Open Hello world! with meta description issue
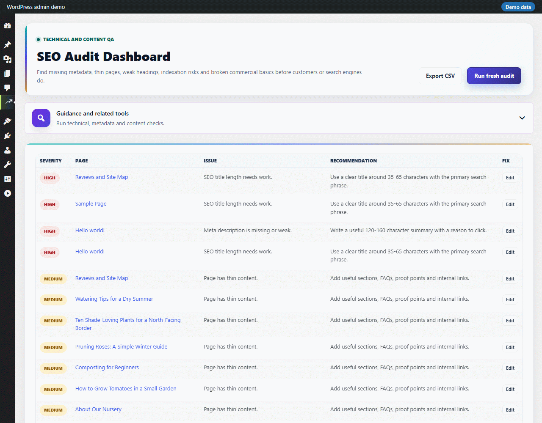Viewport: 542px width, 423px height. pyautogui.click(x=90, y=231)
